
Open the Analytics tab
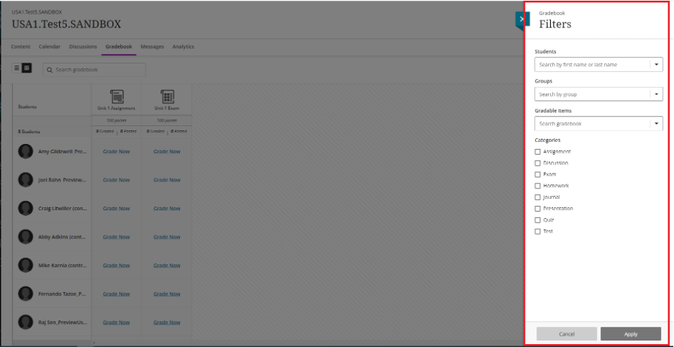pos(183,47)
